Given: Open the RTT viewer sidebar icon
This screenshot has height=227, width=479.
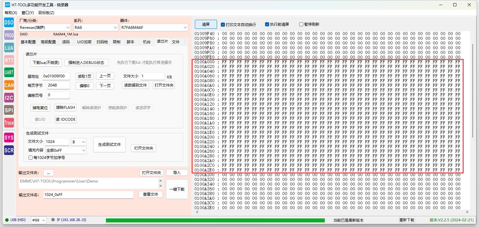Looking at the screenshot, I should click(9, 60).
